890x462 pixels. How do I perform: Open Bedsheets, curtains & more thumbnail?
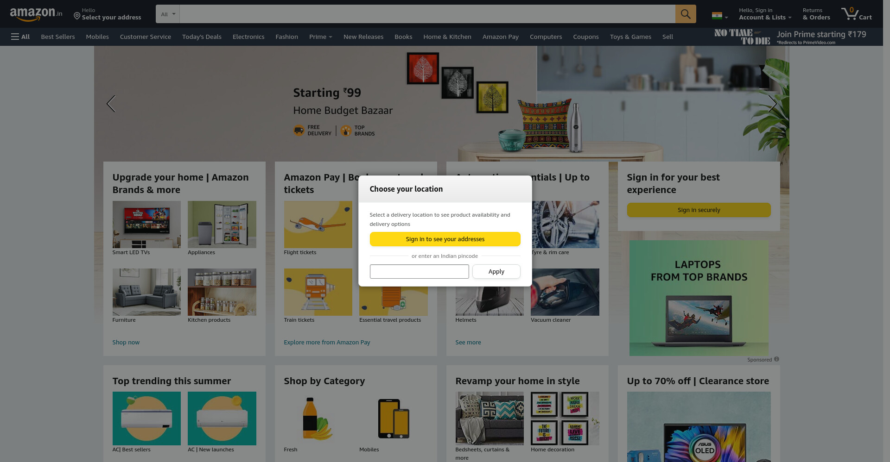point(489,418)
